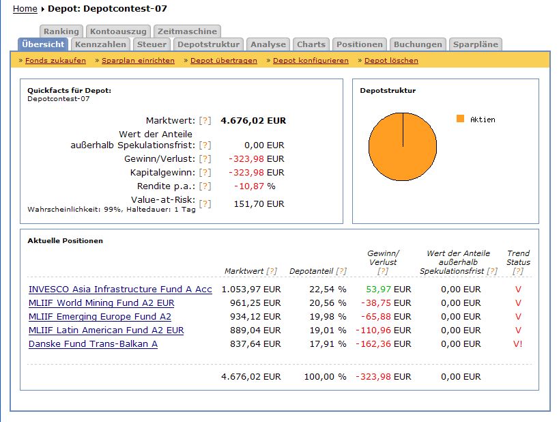Click the help icon beside Rendite p.a.

coord(205,186)
